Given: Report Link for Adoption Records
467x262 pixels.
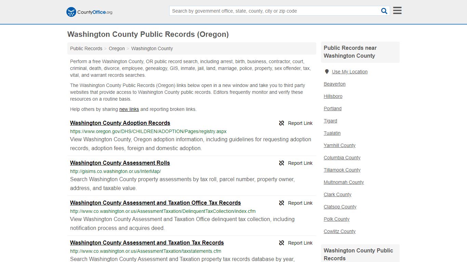Looking at the screenshot, I should click(x=300, y=123).
